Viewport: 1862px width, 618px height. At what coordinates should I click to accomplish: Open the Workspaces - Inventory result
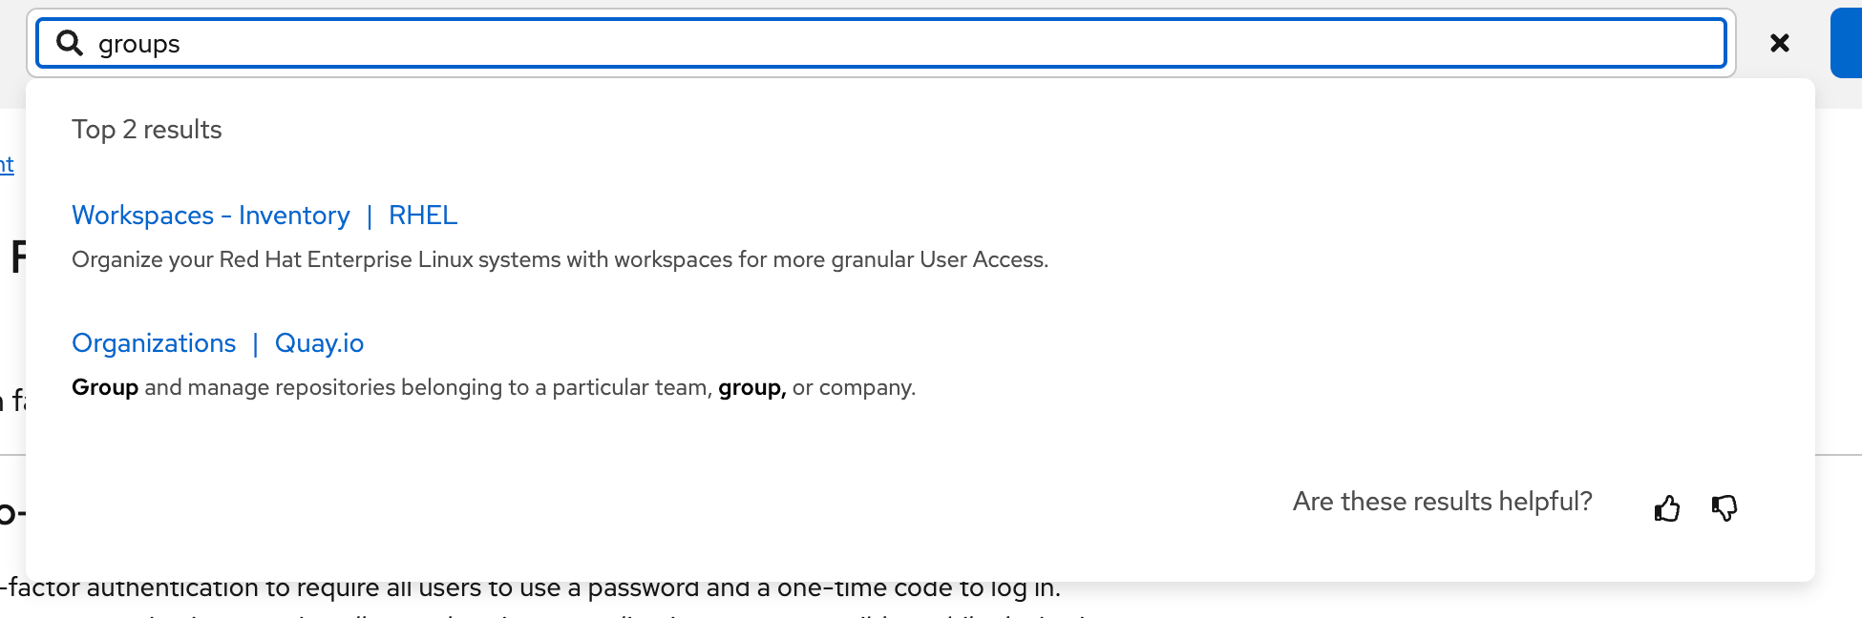pos(211,216)
